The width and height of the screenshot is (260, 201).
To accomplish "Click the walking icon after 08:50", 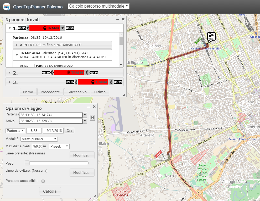I will (52, 72).
